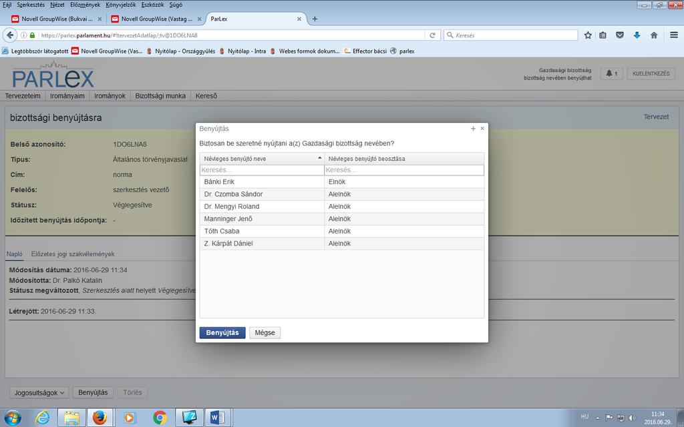Image resolution: width=684 pixels, height=427 pixels.
Task: Bookmark this page with the star icon
Action: click(588, 35)
